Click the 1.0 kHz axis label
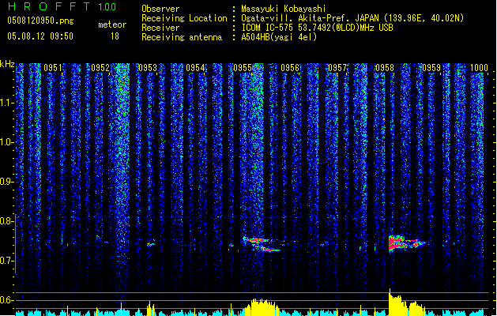Viewport: 497px width, 316px height. coord(7,142)
